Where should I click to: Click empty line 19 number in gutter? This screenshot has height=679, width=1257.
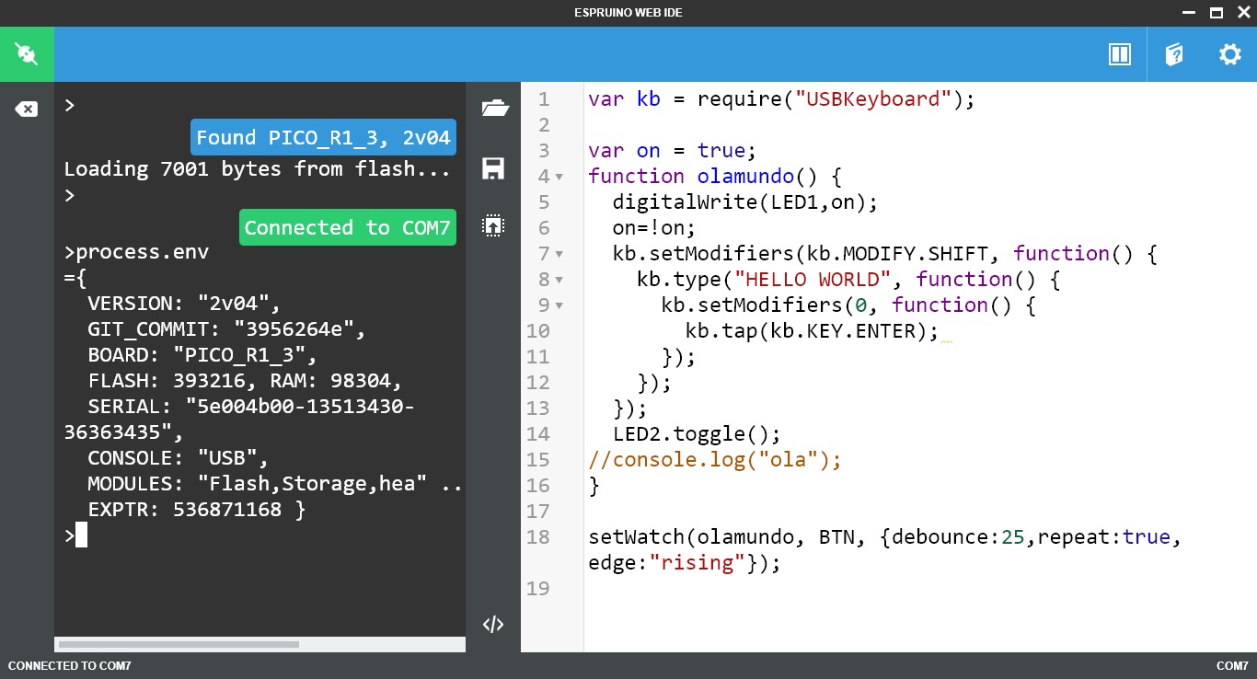click(537, 589)
